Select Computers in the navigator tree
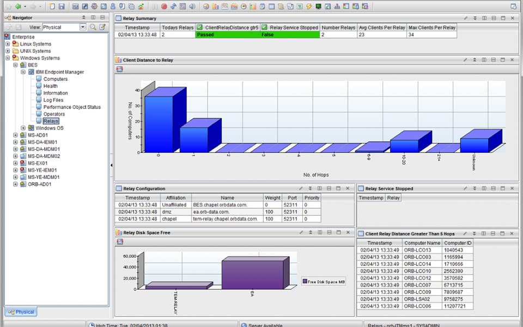Screen dimensions: 523x327 coord(56,78)
